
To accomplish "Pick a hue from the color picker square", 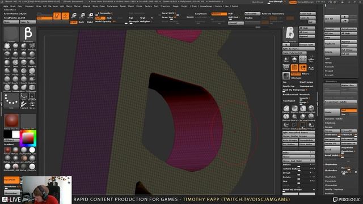I will [x=28, y=138].
